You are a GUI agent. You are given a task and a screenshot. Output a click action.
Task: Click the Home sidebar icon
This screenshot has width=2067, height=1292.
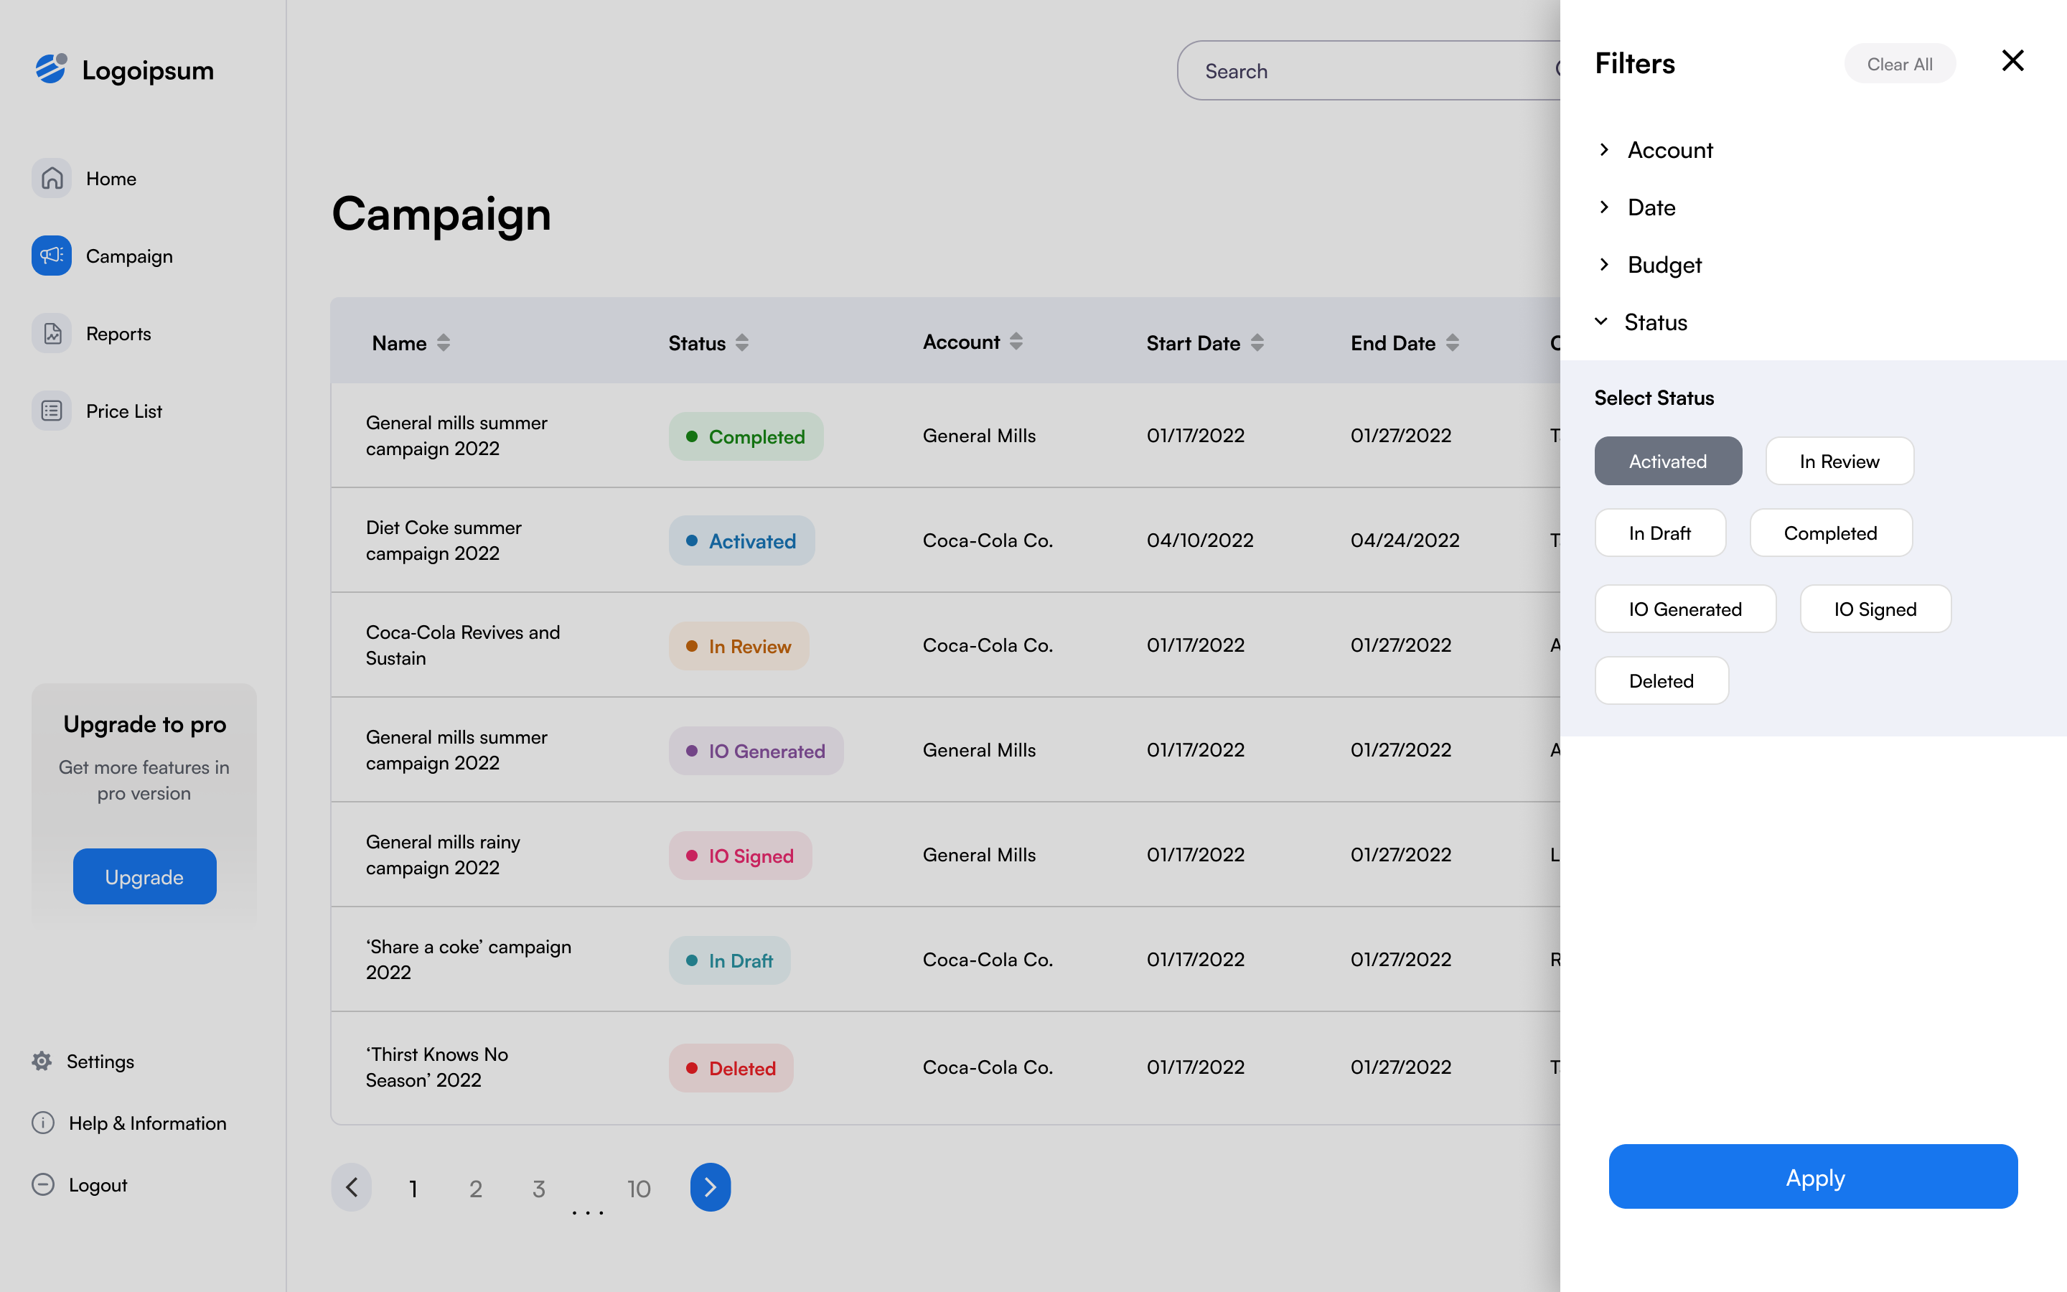point(52,177)
